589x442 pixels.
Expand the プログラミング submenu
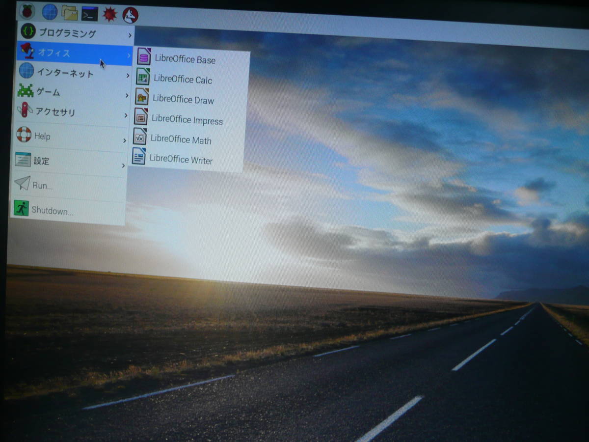67,33
